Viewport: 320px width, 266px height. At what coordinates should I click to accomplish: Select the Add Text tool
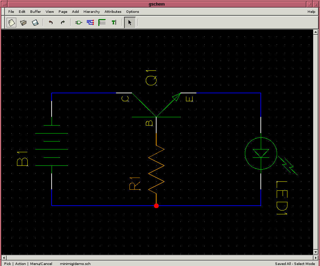pos(114,23)
